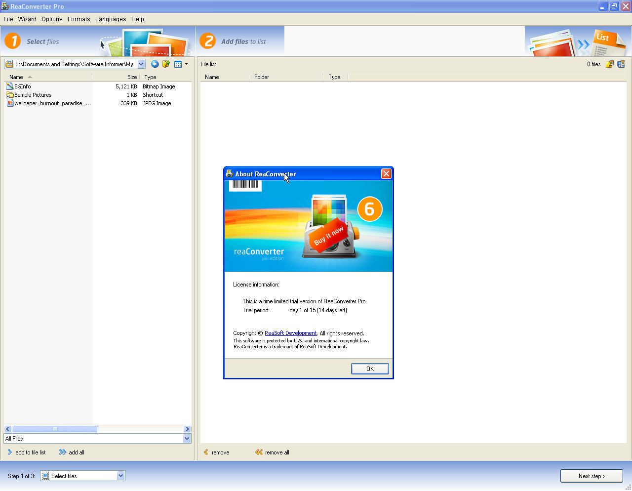Screen dimensions: 632x491
Task: Open the Formats menu
Action: tap(79, 19)
